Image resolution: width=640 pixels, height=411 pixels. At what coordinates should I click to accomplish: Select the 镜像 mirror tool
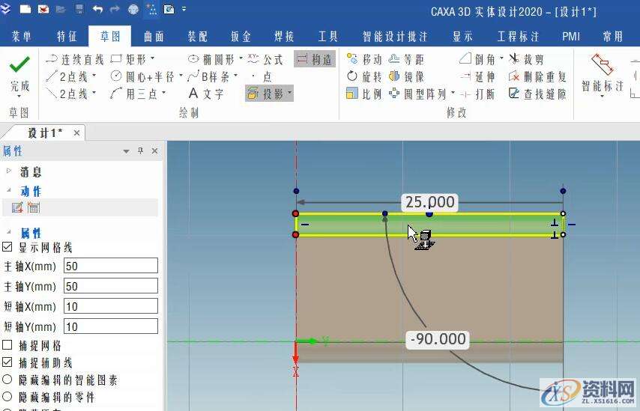406,76
